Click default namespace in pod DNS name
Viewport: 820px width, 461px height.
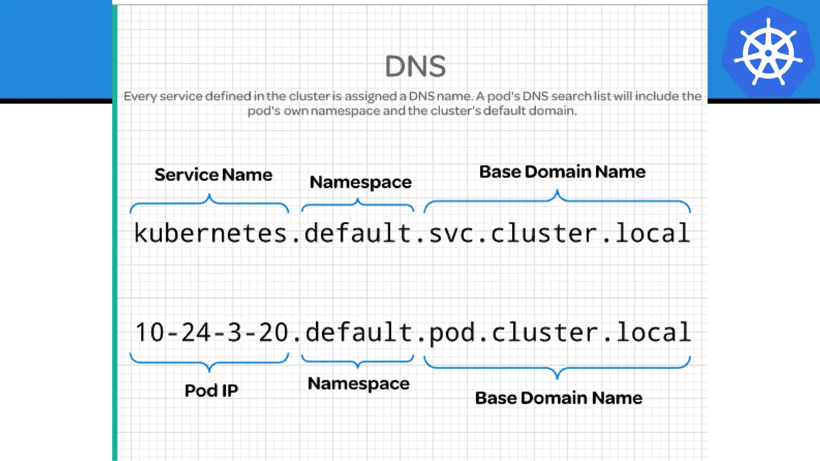coord(358,332)
